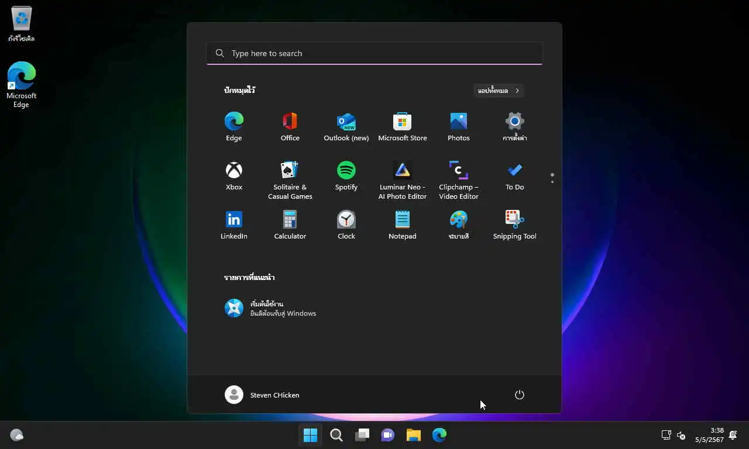The height and width of the screenshot is (449, 749).
Task: Open the Edge pinned app
Action: tap(233, 127)
